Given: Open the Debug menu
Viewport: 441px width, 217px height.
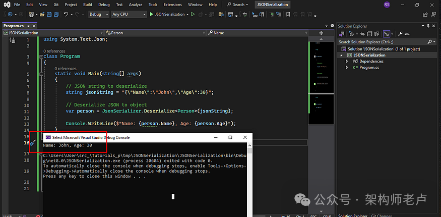Looking at the screenshot, I should [x=104, y=5].
